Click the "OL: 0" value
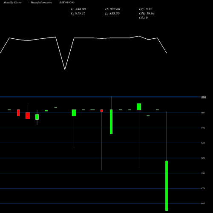213x213 pixels. click(x=143, y=18)
